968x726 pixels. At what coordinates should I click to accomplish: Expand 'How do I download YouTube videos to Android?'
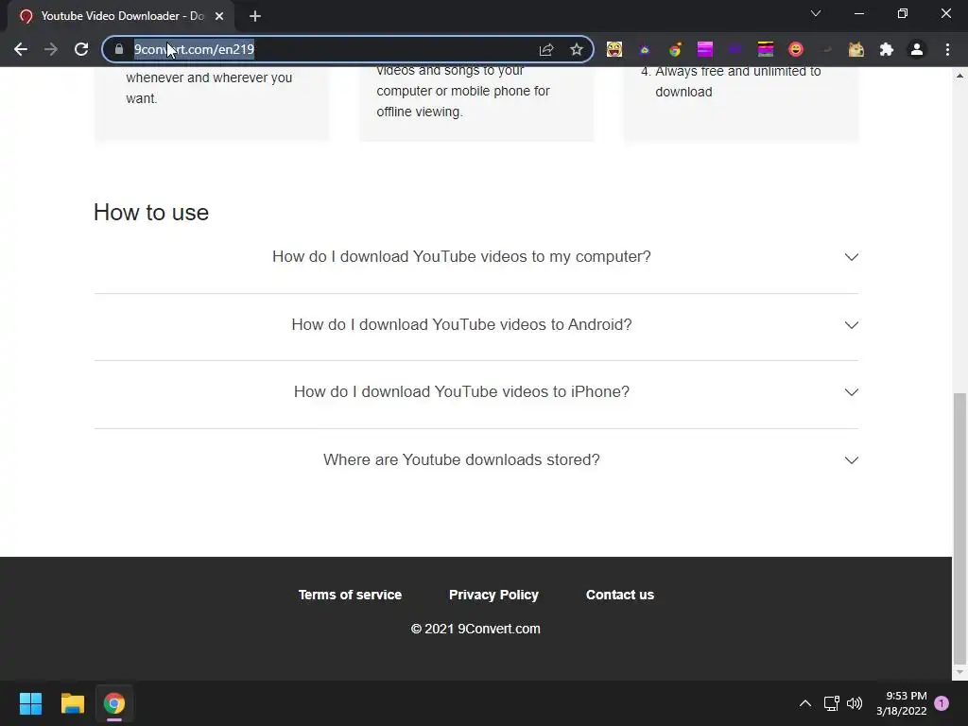click(476, 325)
